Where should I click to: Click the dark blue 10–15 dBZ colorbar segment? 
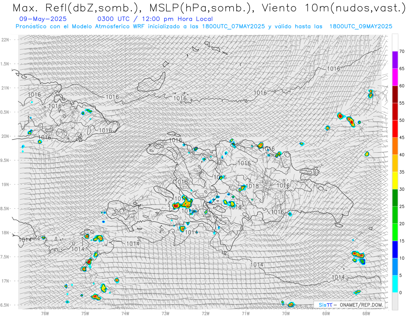tap(395, 249)
